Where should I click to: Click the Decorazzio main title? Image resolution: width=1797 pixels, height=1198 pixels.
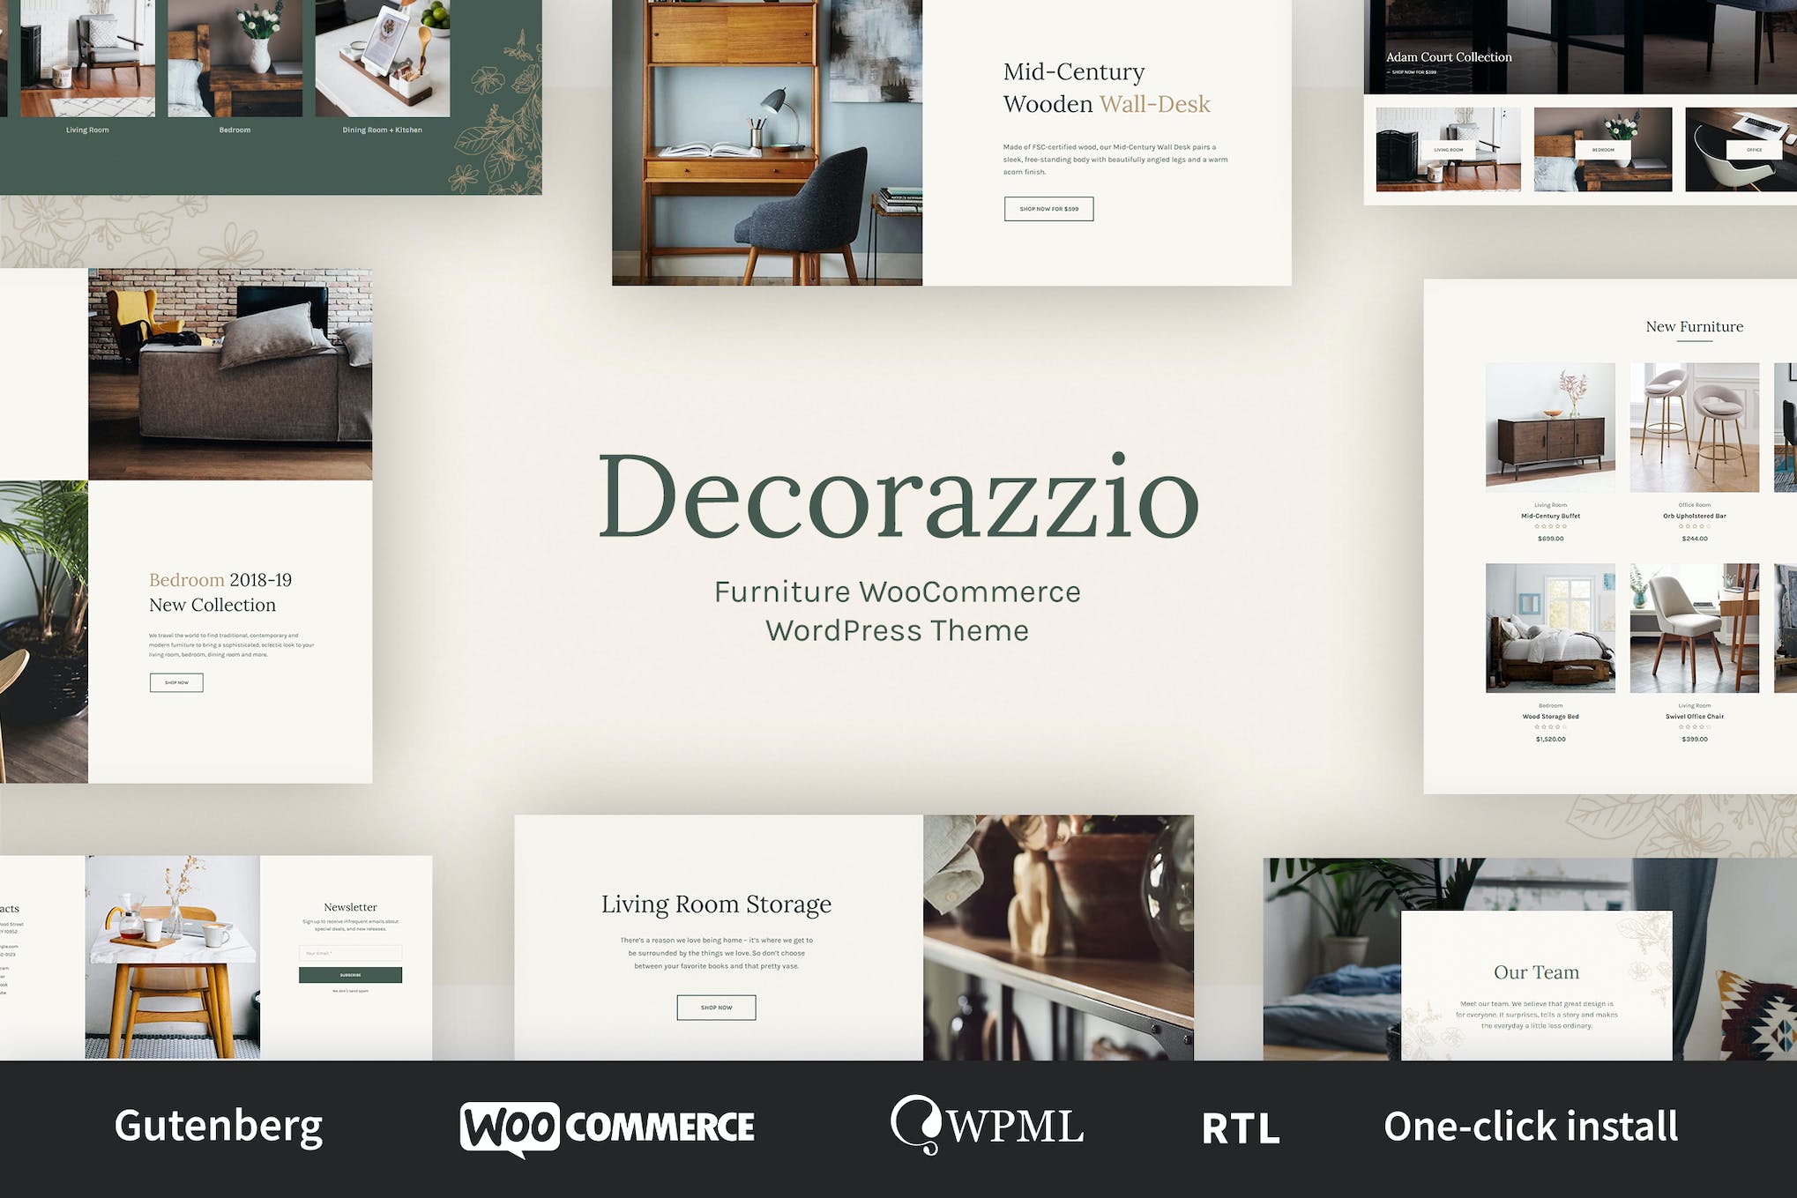click(898, 495)
